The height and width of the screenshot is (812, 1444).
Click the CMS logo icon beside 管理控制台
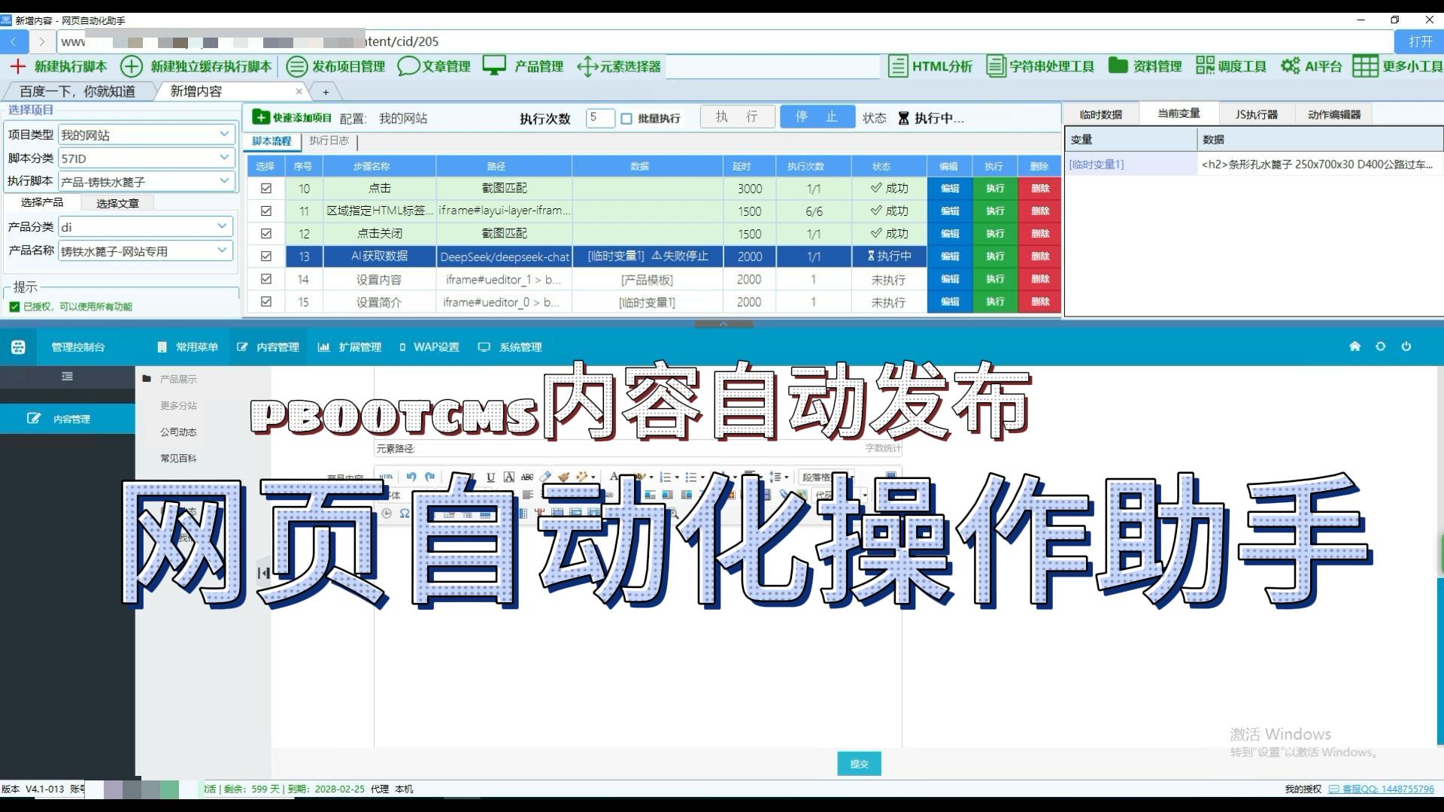[x=18, y=347]
